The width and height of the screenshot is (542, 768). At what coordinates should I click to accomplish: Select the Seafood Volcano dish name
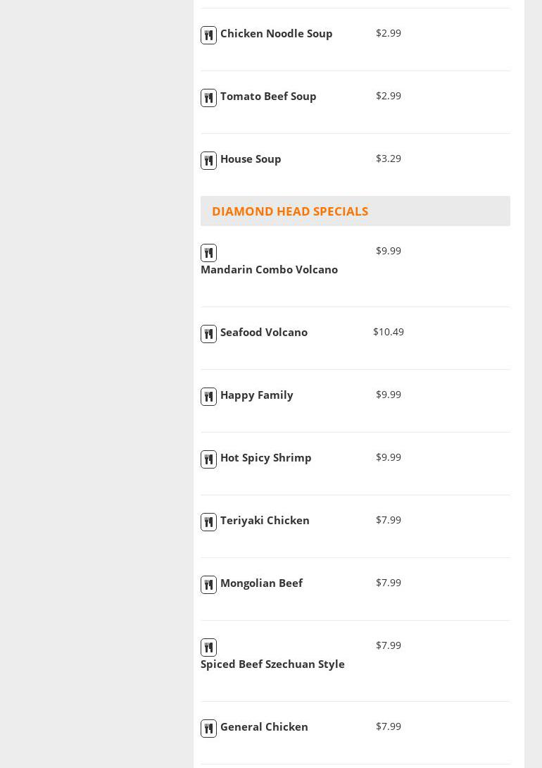click(x=264, y=333)
